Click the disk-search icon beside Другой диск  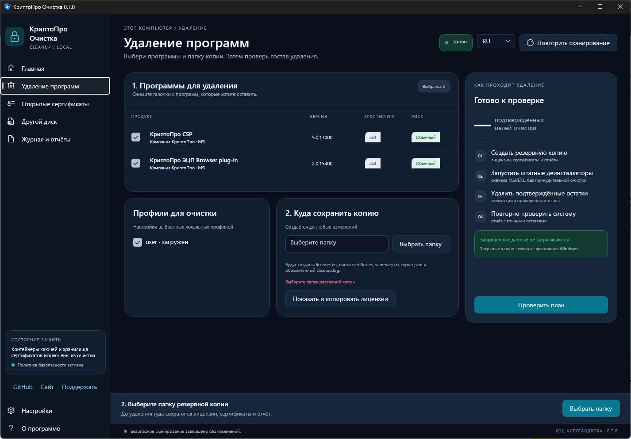coord(12,122)
